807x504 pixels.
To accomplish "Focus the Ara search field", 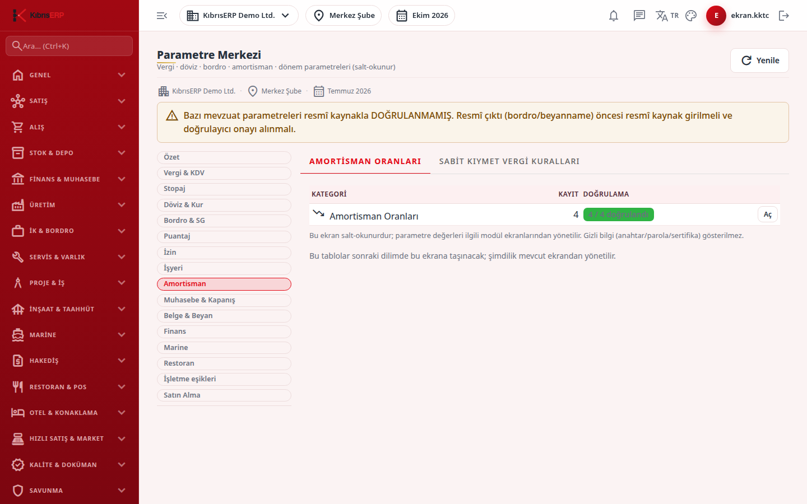I will pyautogui.click(x=69, y=46).
